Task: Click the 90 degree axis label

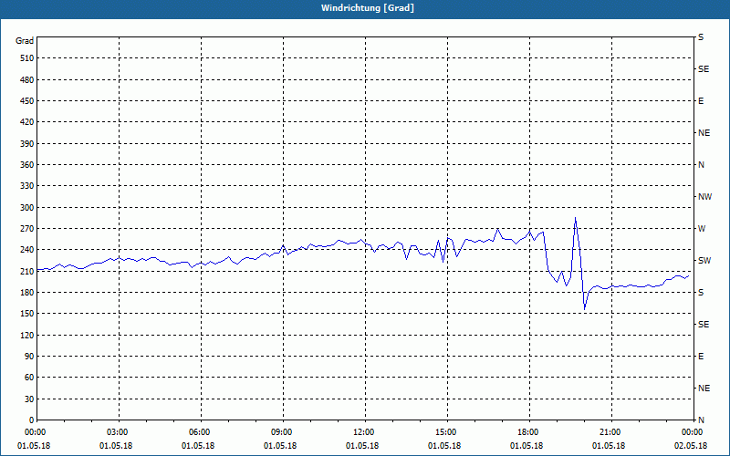Action: [29, 357]
